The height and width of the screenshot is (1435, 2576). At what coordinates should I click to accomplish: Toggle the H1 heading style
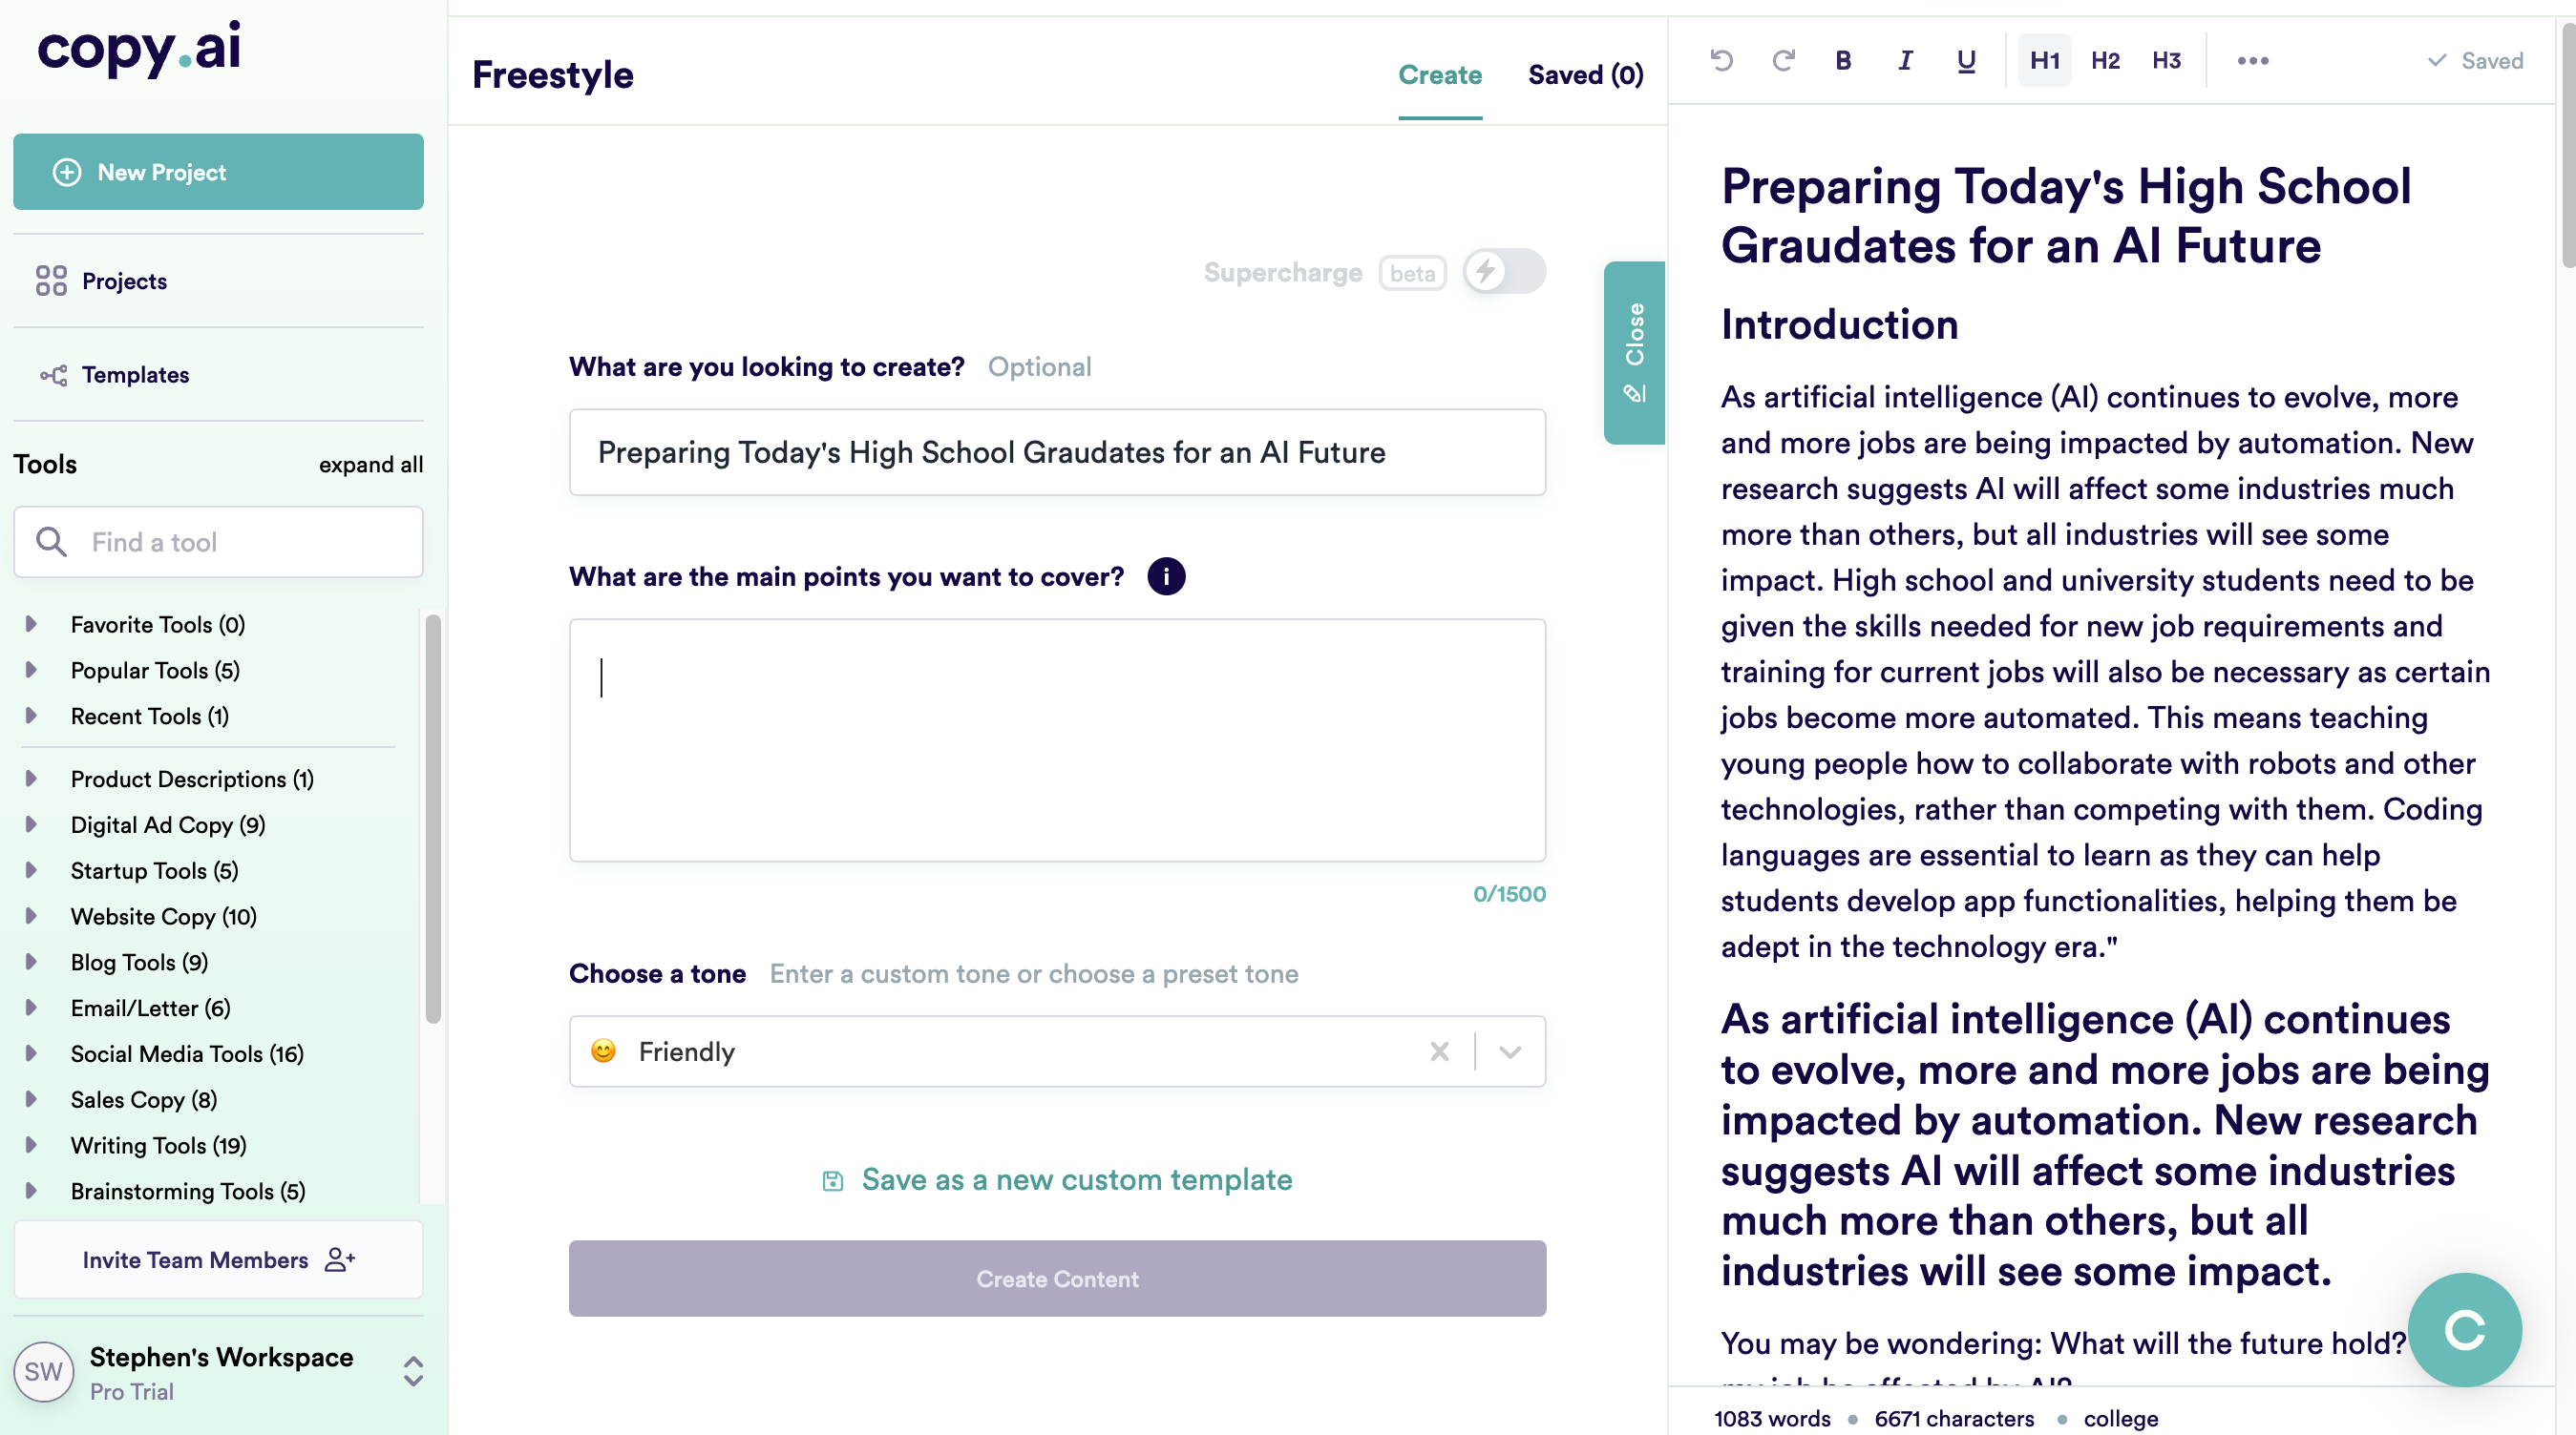point(2044,61)
